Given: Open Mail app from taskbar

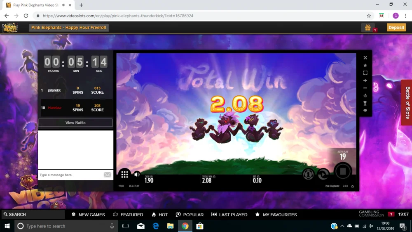Looking at the screenshot, I should (141, 226).
